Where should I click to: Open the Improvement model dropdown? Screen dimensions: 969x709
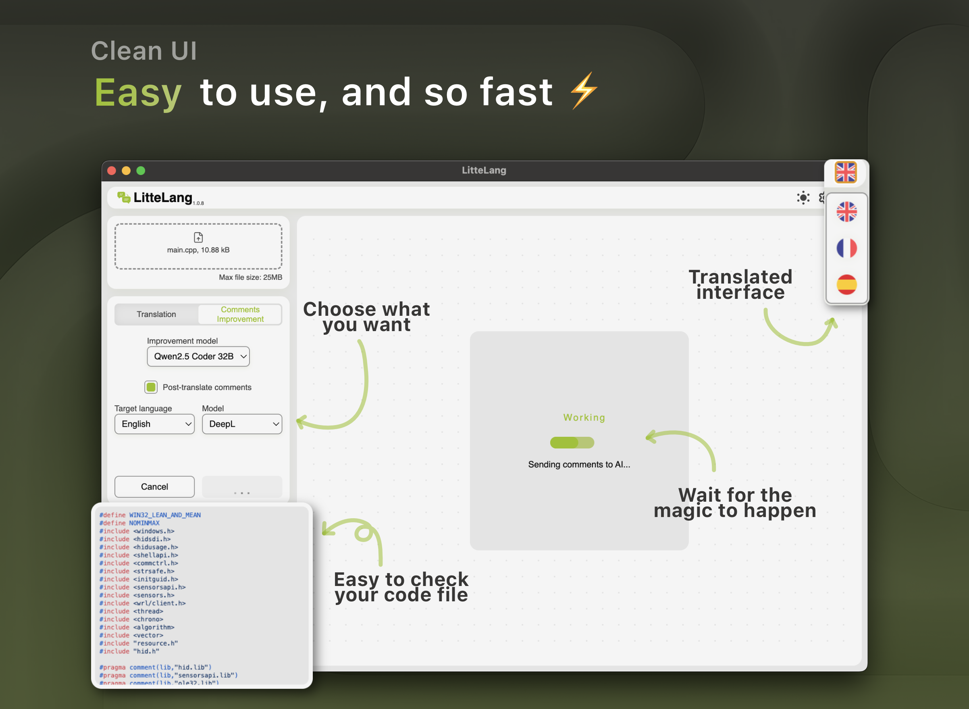pyautogui.click(x=198, y=356)
